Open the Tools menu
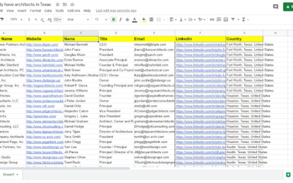Screen dimensions: 293x183 59,11
